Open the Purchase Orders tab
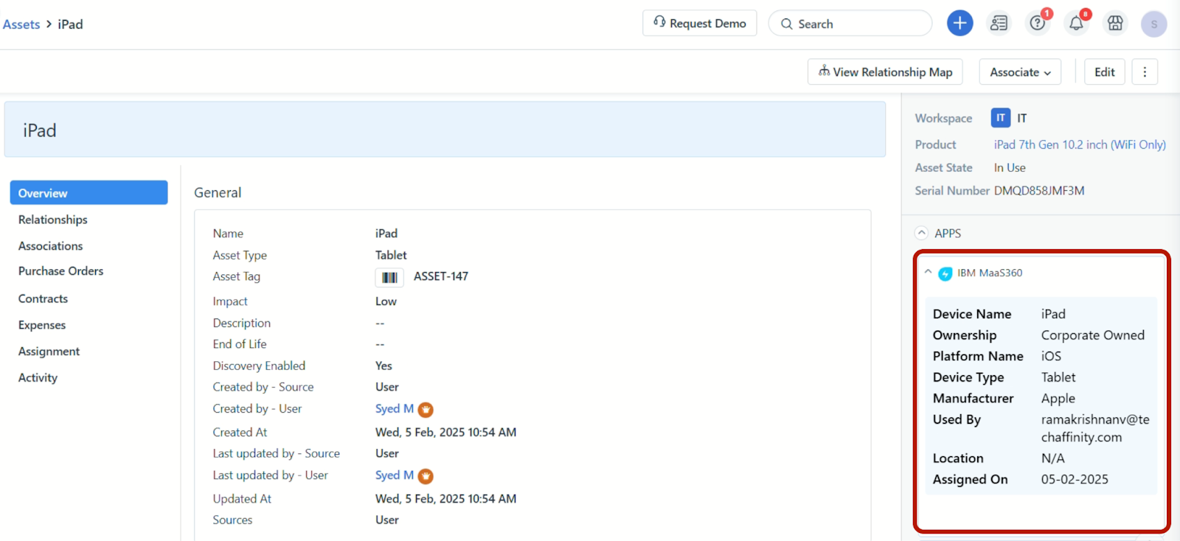Viewport: 1180px width, 541px height. 60,271
